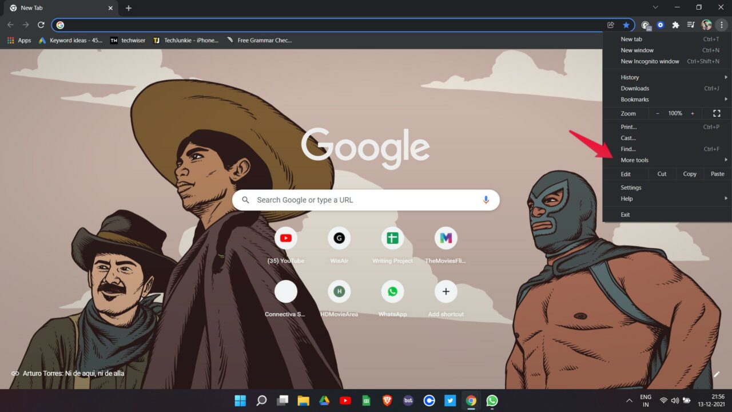Show hidden system tray icons
Image resolution: width=732 pixels, height=412 pixels.
pos(630,401)
